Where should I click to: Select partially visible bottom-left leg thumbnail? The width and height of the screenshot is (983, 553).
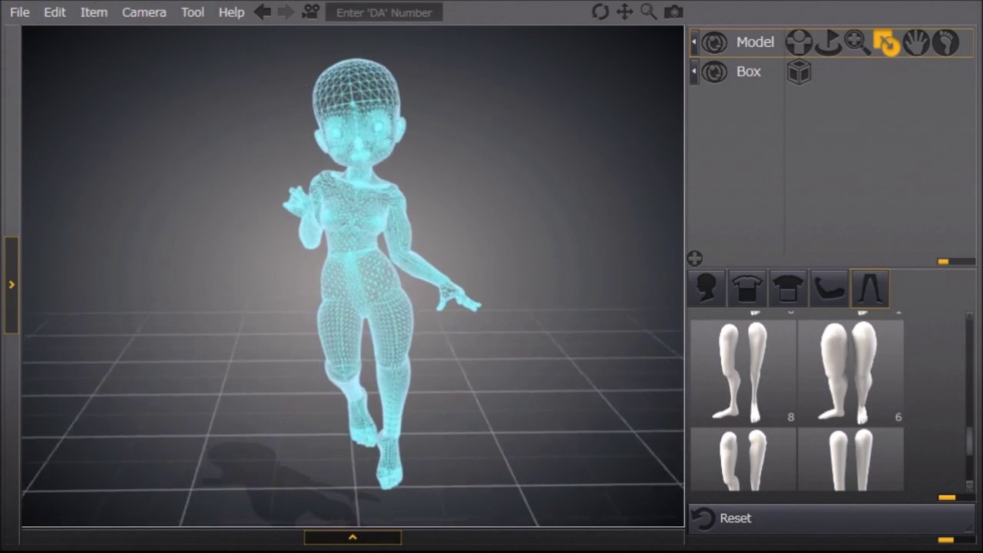(743, 459)
